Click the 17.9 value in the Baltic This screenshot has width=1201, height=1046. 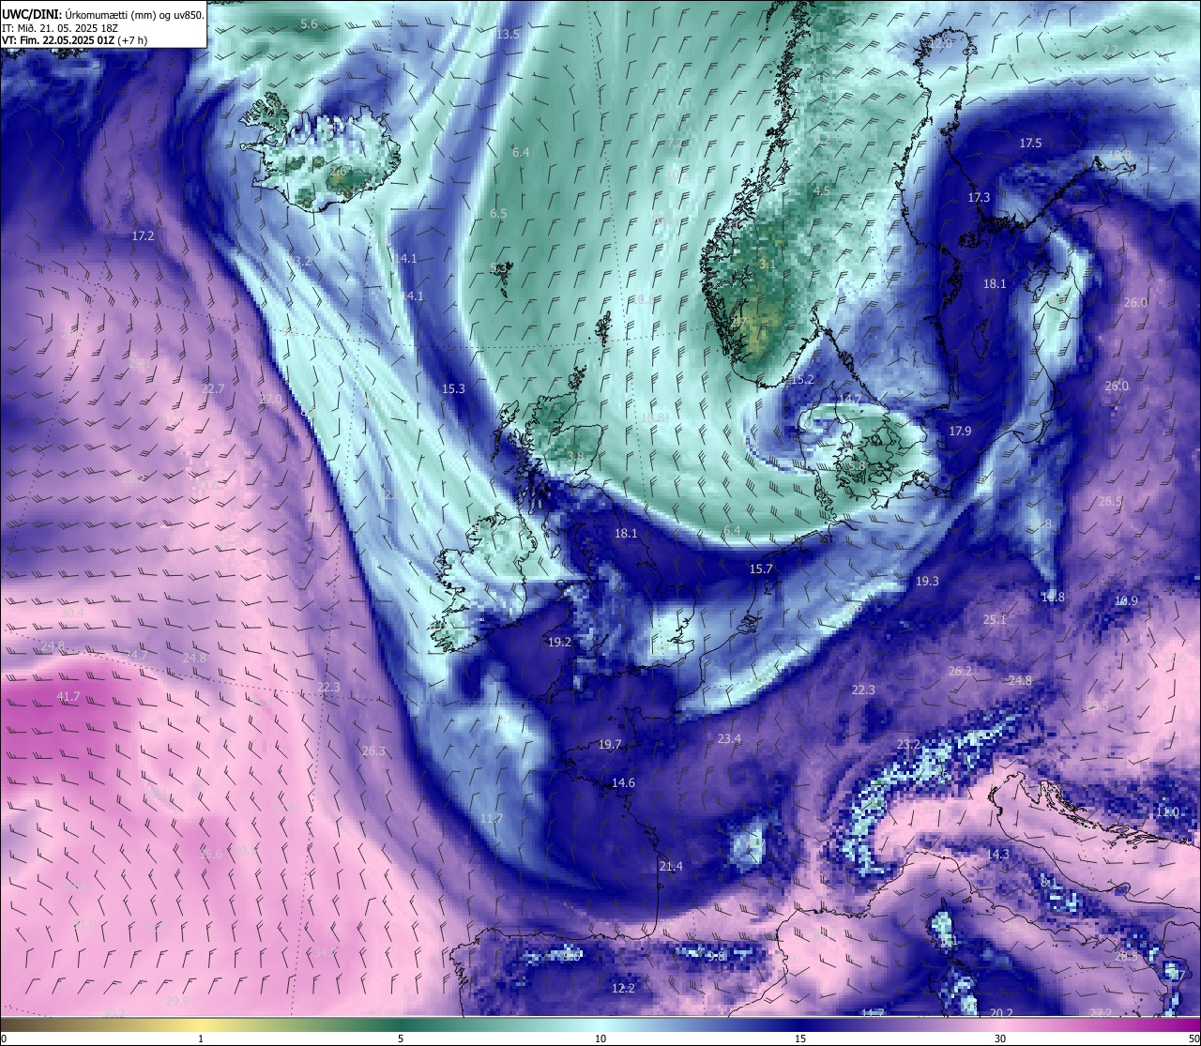click(x=960, y=432)
